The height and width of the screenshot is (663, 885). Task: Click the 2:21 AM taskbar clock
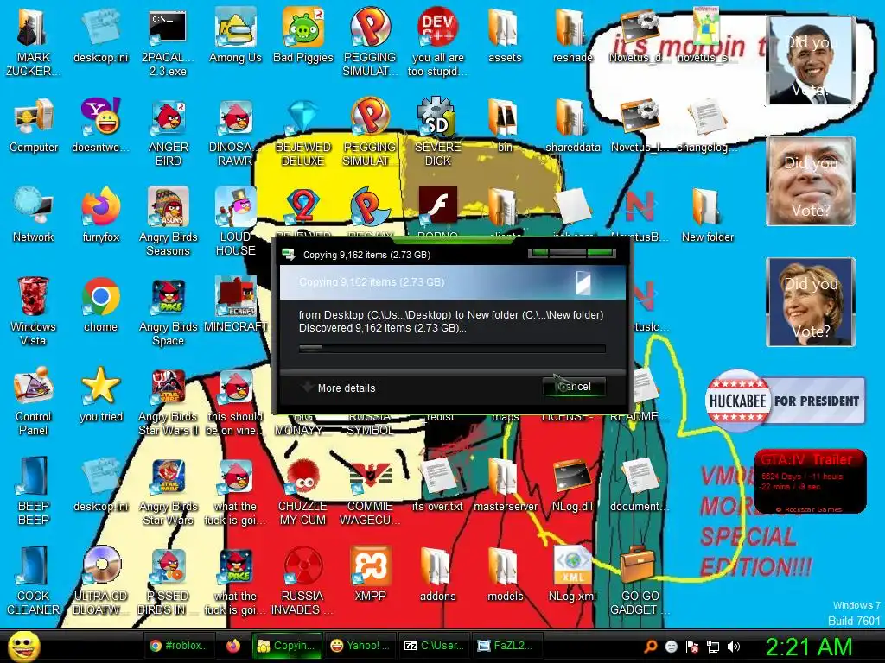tap(808, 647)
